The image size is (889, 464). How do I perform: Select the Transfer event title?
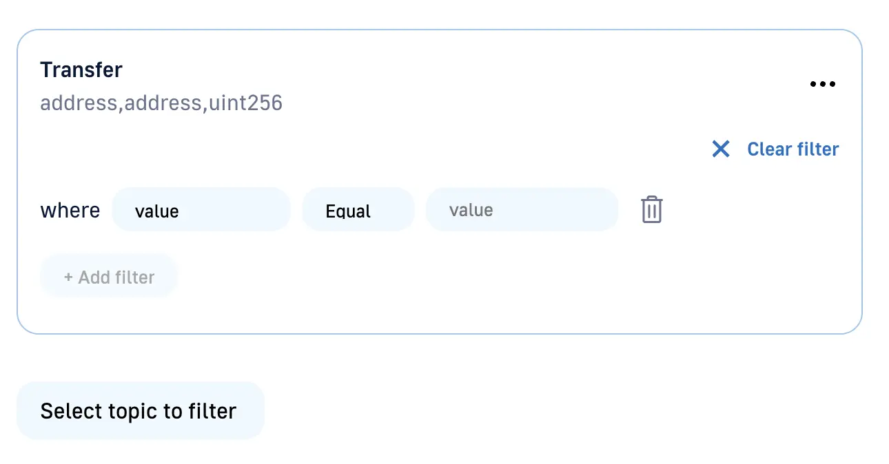(81, 70)
